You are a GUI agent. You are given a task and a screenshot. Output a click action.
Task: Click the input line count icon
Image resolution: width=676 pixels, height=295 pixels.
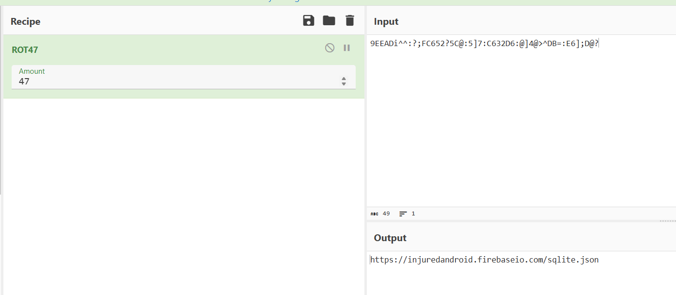coord(403,213)
